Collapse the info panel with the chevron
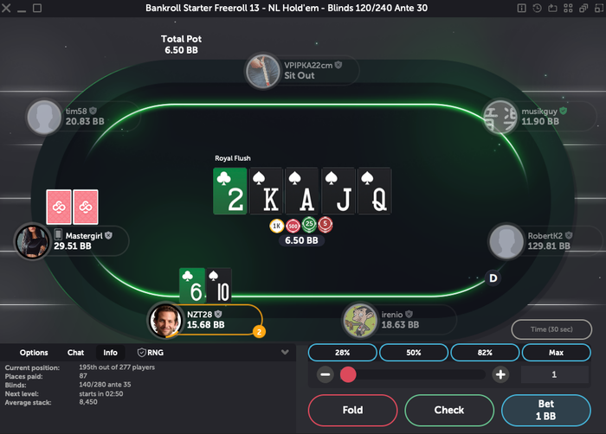 point(285,352)
